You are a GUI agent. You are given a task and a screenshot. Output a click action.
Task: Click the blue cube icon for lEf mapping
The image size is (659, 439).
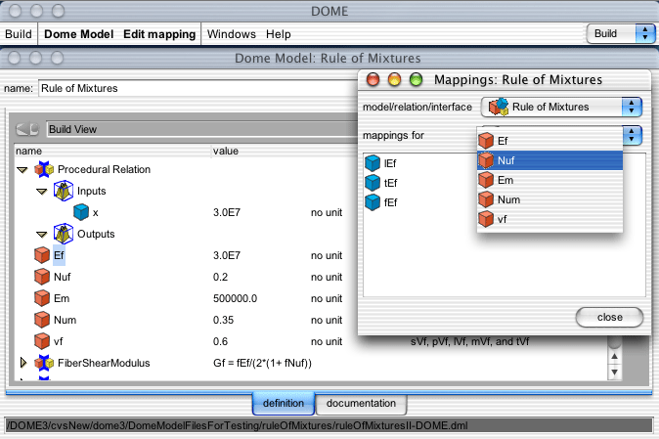point(373,163)
